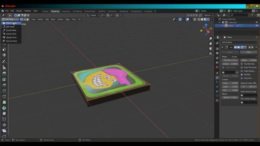The height and width of the screenshot is (146, 260).
Task: Open the Edit Mode selector dropdown
Action: (x=10, y=19)
